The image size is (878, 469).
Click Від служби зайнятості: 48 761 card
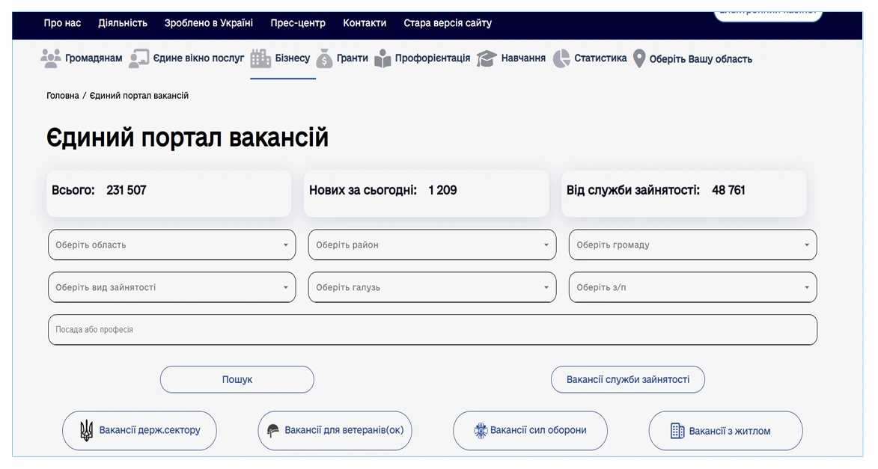point(683,193)
